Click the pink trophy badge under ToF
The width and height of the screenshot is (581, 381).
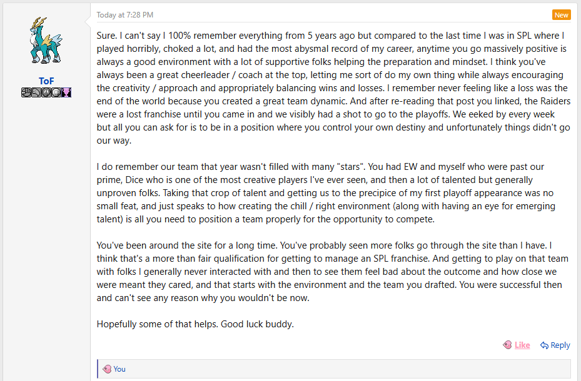click(66, 92)
